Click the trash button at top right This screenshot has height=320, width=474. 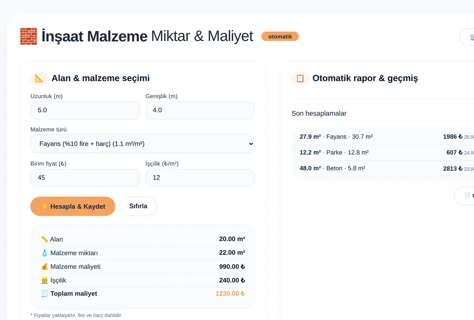pos(467,37)
